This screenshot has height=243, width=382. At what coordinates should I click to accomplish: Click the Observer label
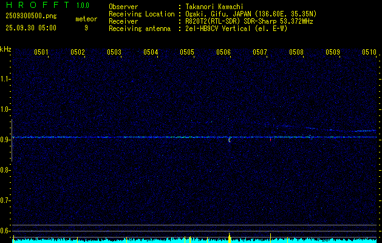pos(123,7)
